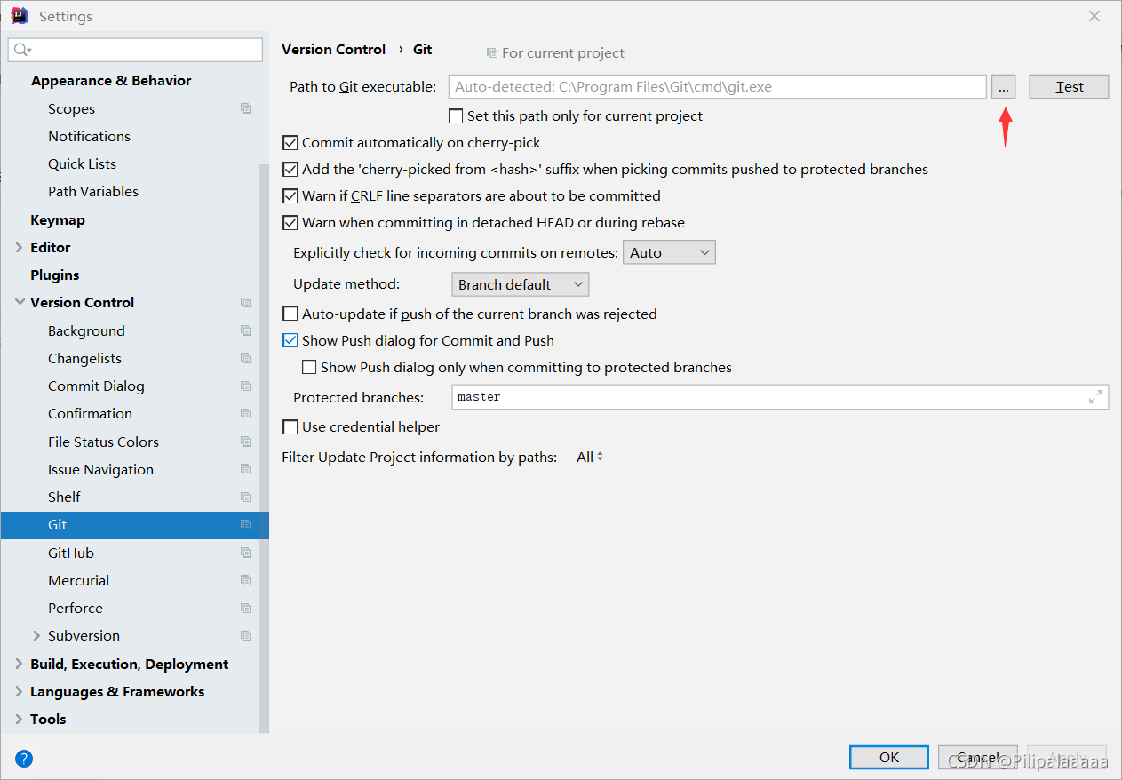Toggle Warn if CRLF line separators option
Screen dimensions: 1122x780
[290, 195]
